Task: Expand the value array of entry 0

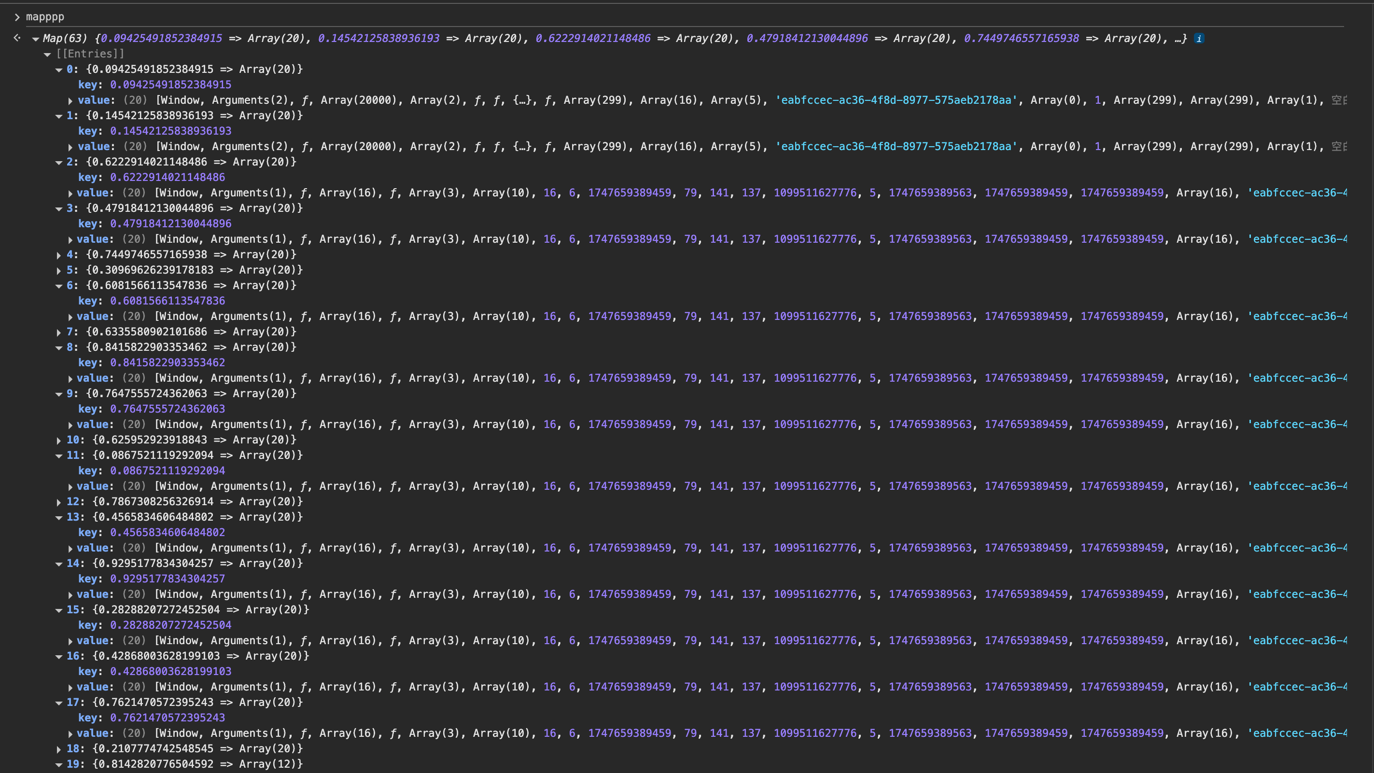Action: pos(70,101)
